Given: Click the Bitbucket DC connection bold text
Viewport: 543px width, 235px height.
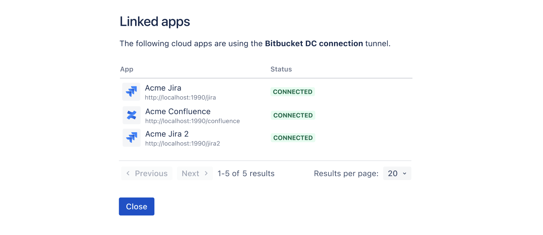Looking at the screenshot, I should (314, 44).
